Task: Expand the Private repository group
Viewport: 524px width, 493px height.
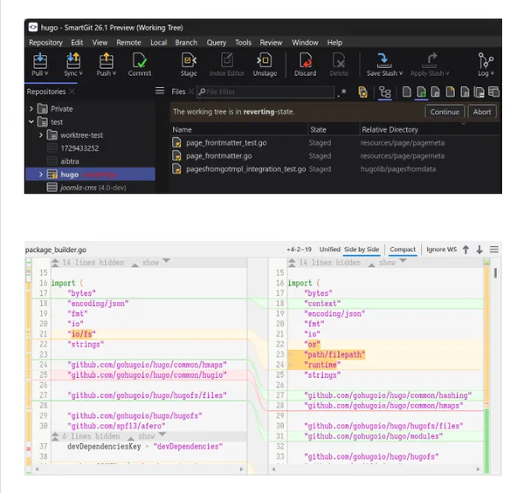Action: point(31,109)
